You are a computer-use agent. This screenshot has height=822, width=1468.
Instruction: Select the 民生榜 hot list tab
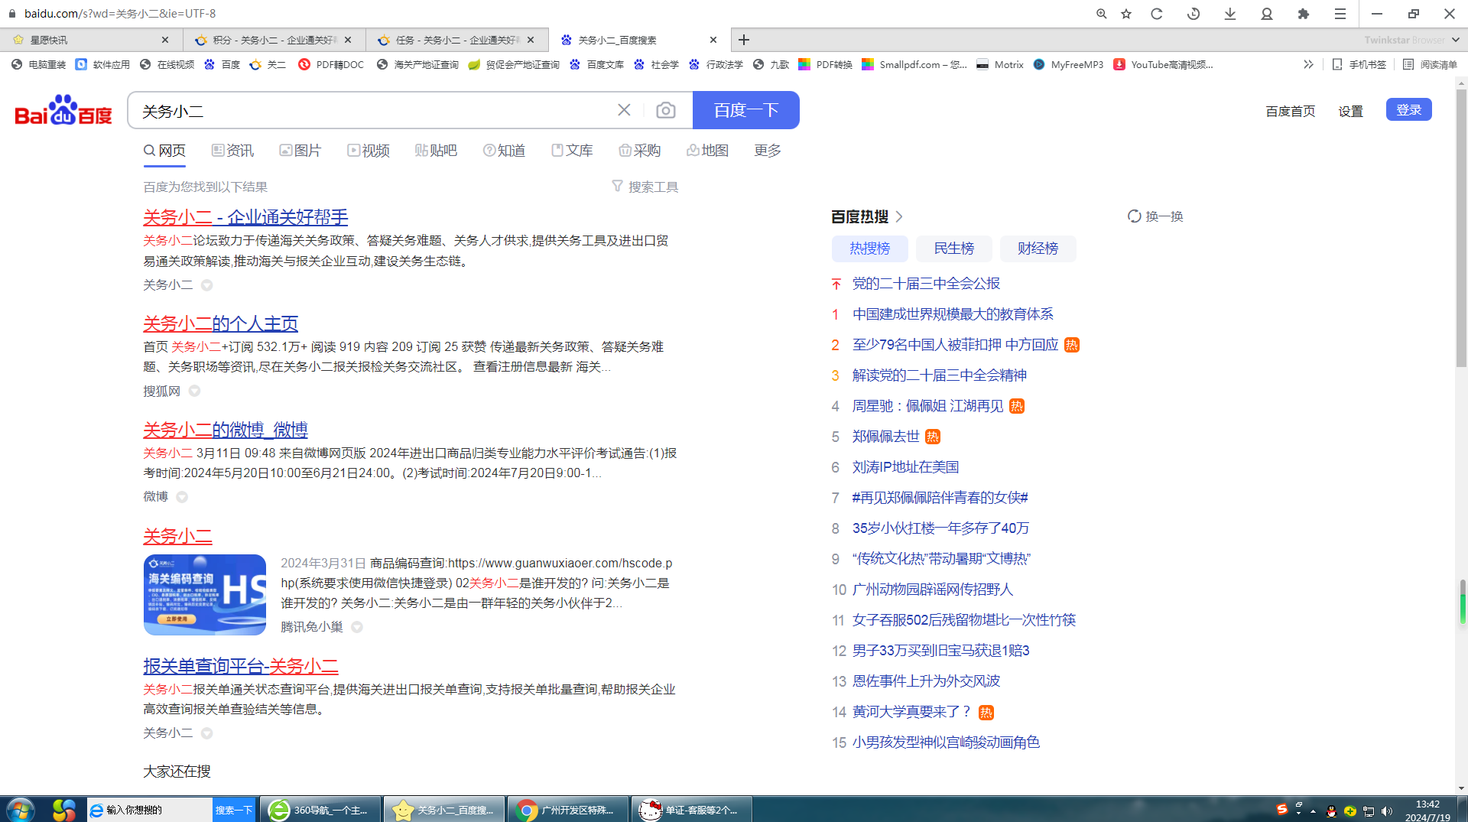pos(953,249)
